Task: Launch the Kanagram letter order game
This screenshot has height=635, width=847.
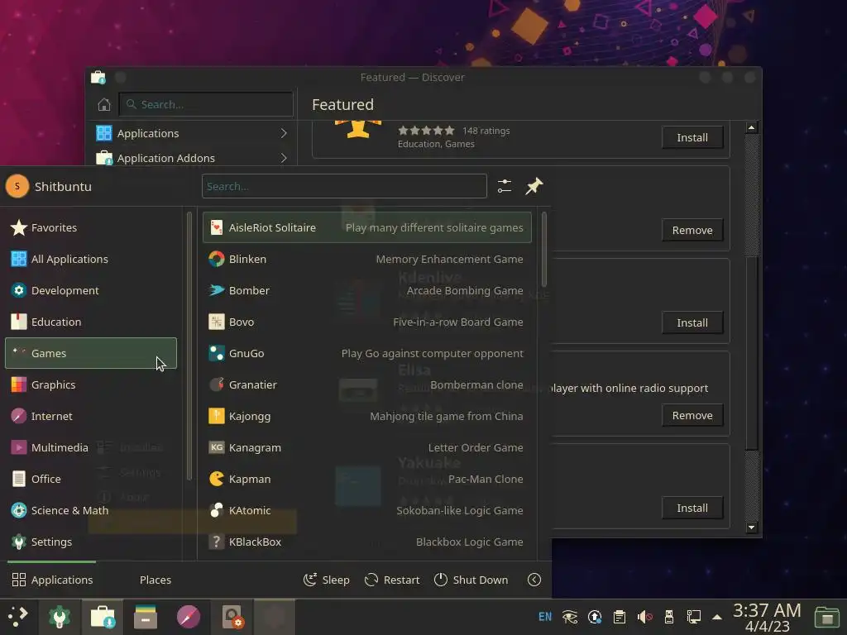Action: pos(366,447)
